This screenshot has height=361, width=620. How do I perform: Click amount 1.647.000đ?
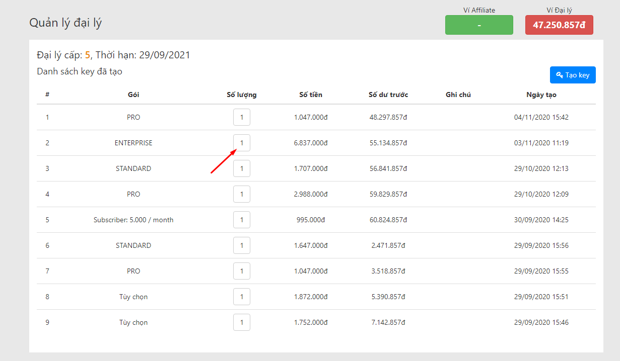click(x=311, y=245)
